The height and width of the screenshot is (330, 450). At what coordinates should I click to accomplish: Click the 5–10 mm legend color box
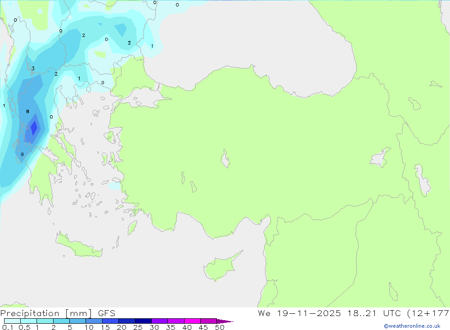[77, 321]
